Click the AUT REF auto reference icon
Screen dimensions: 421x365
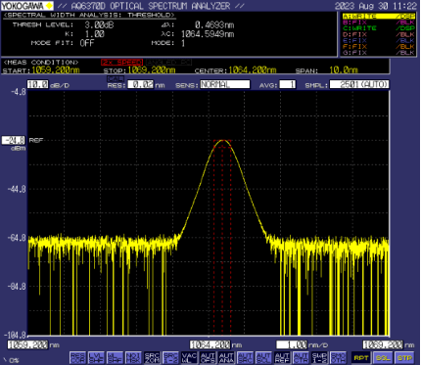282,358
